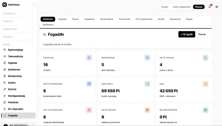
Task: Click 'Fogadási piacok és kvóták.' description
Action: [58, 44]
